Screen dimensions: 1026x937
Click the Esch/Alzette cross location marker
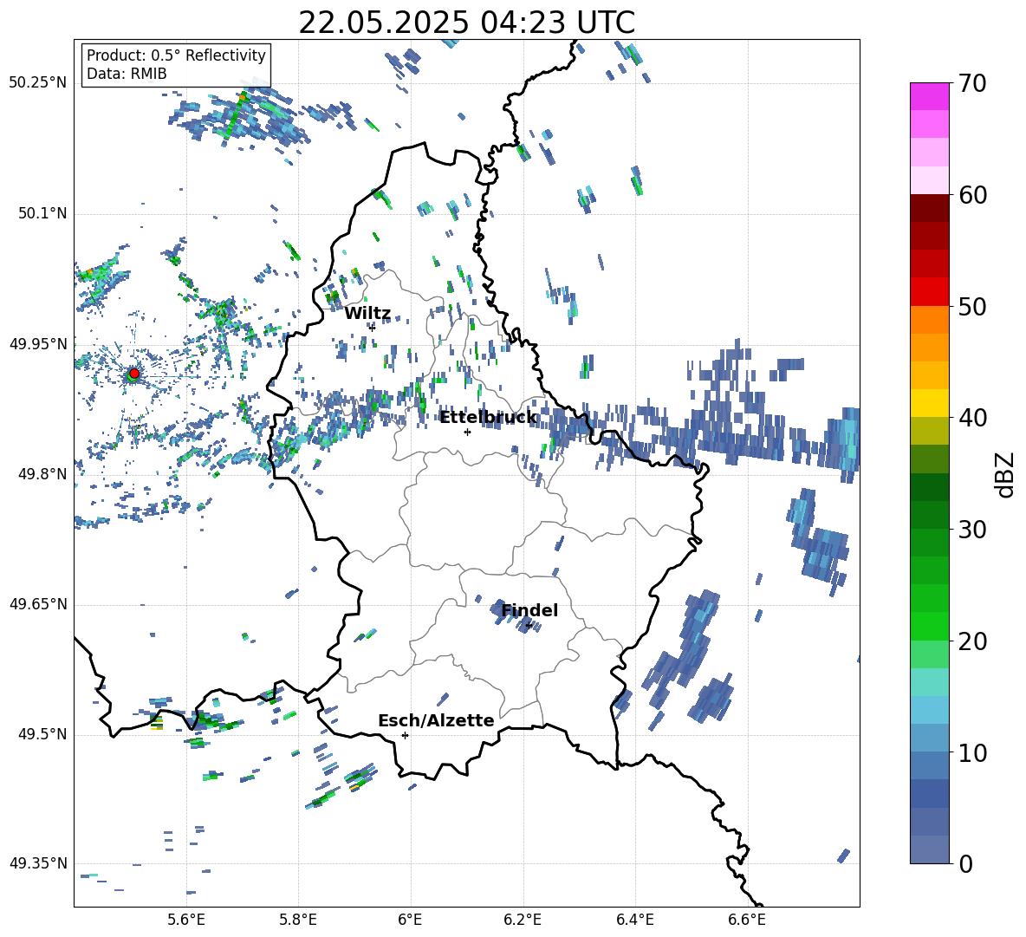click(405, 735)
